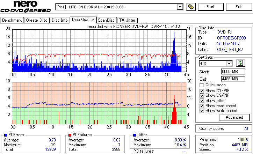Click the blue Jitter legend square
The height and width of the screenshot is (154, 253).
(135, 135)
